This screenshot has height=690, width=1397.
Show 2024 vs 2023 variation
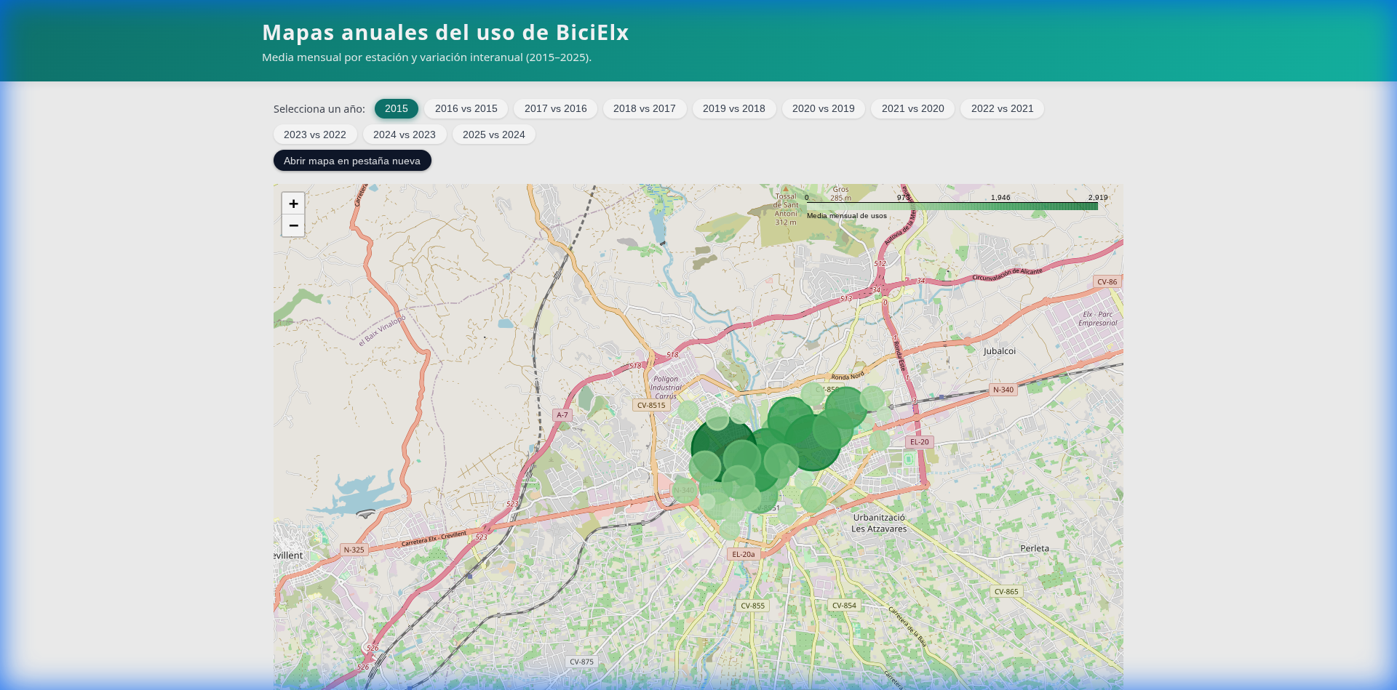(x=405, y=135)
